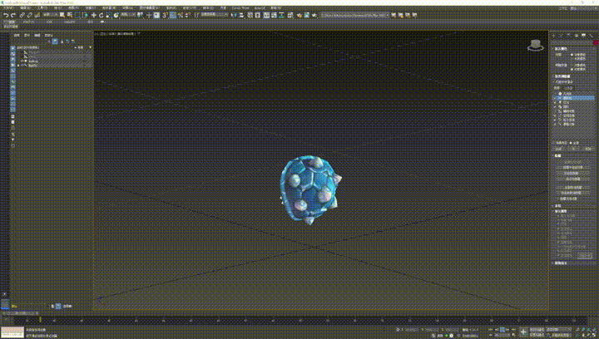Image resolution: width=599 pixels, height=339 pixels.
Task: Toggle the 3D Snaps icon
Action: tap(165, 15)
